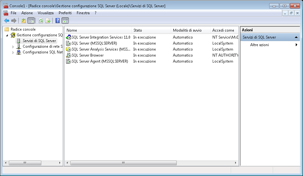Click the NT AUTHORITY account cell
The width and height of the screenshot is (303, 176).
(225, 55)
